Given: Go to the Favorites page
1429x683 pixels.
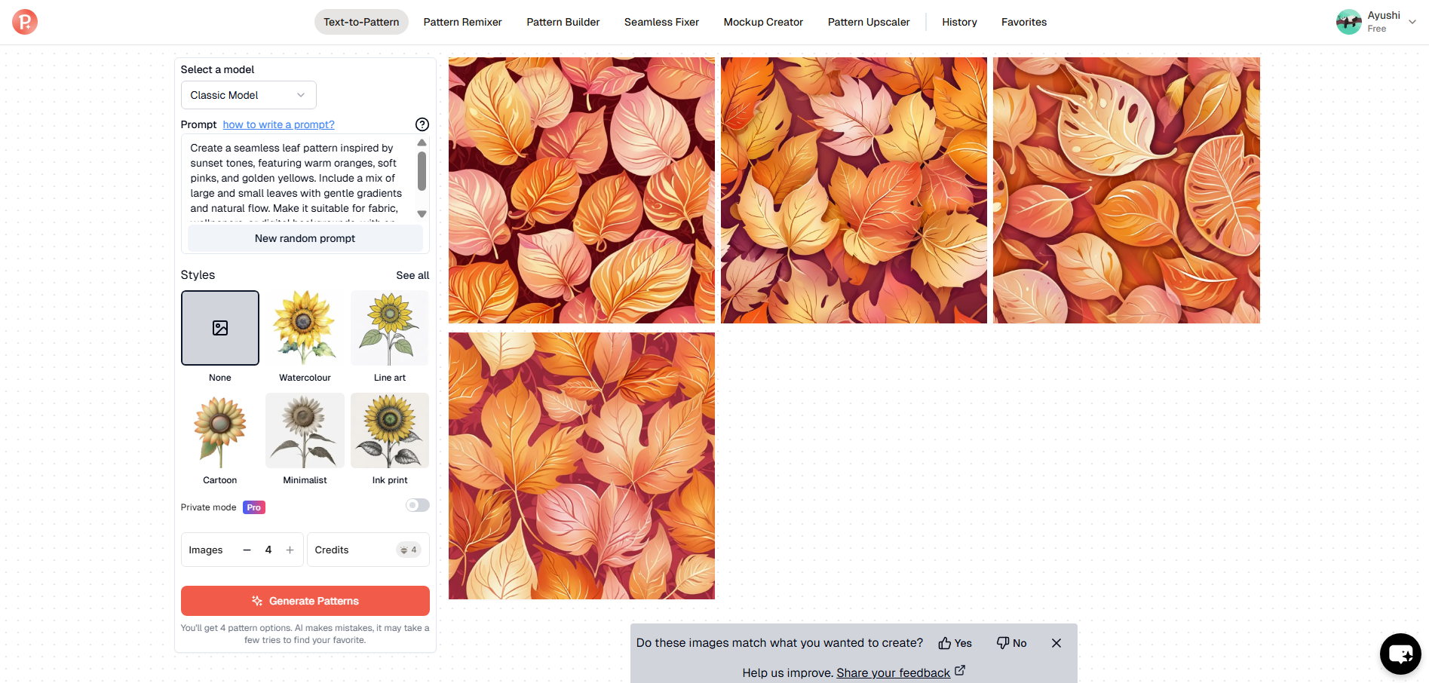Looking at the screenshot, I should tap(1024, 22).
